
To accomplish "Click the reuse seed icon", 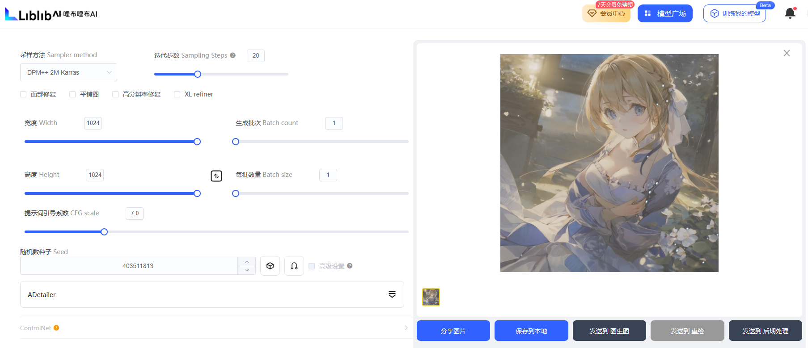I will coord(294,266).
